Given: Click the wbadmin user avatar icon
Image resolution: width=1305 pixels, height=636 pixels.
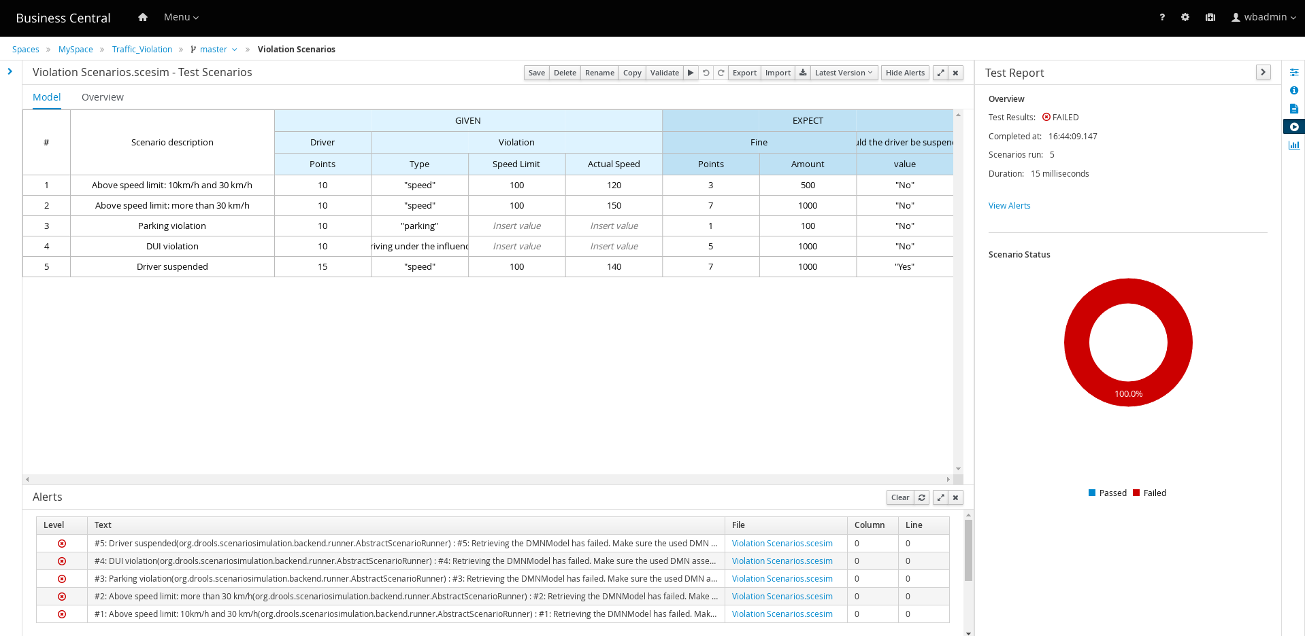Looking at the screenshot, I should (x=1236, y=18).
